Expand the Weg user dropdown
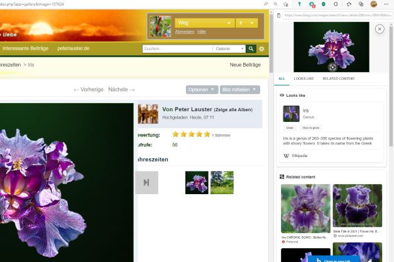Image resolution: width=394 pixels, height=262 pixels. pyautogui.click(x=230, y=23)
